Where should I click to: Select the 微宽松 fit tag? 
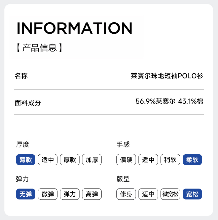coord(170,194)
